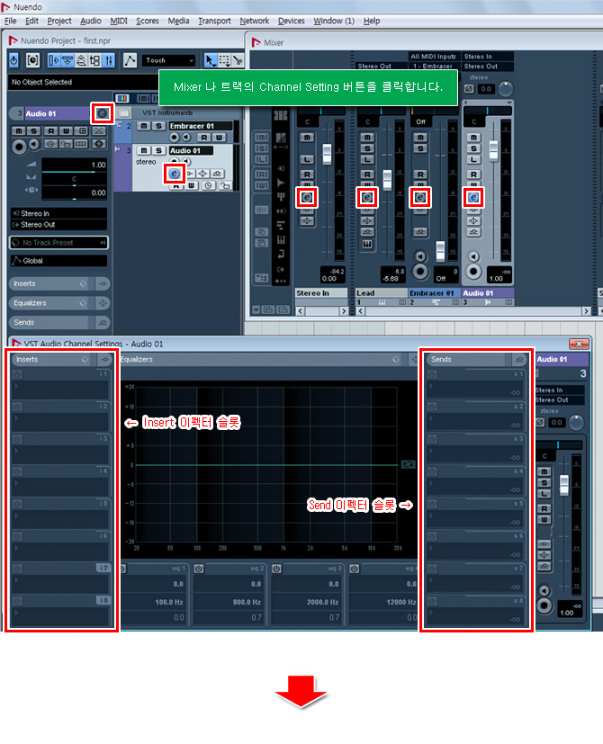Select the Lead channel name label
The image size is (603, 744).
tap(382, 293)
